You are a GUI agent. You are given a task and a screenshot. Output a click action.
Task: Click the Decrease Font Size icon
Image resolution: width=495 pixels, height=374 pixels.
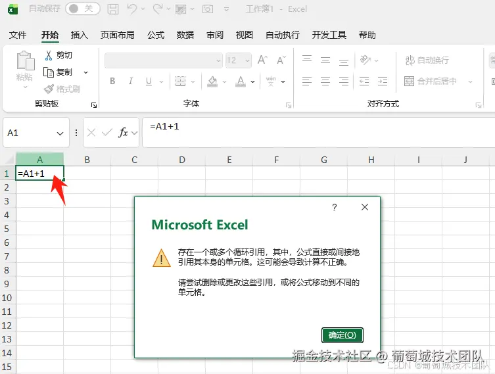[x=281, y=60]
